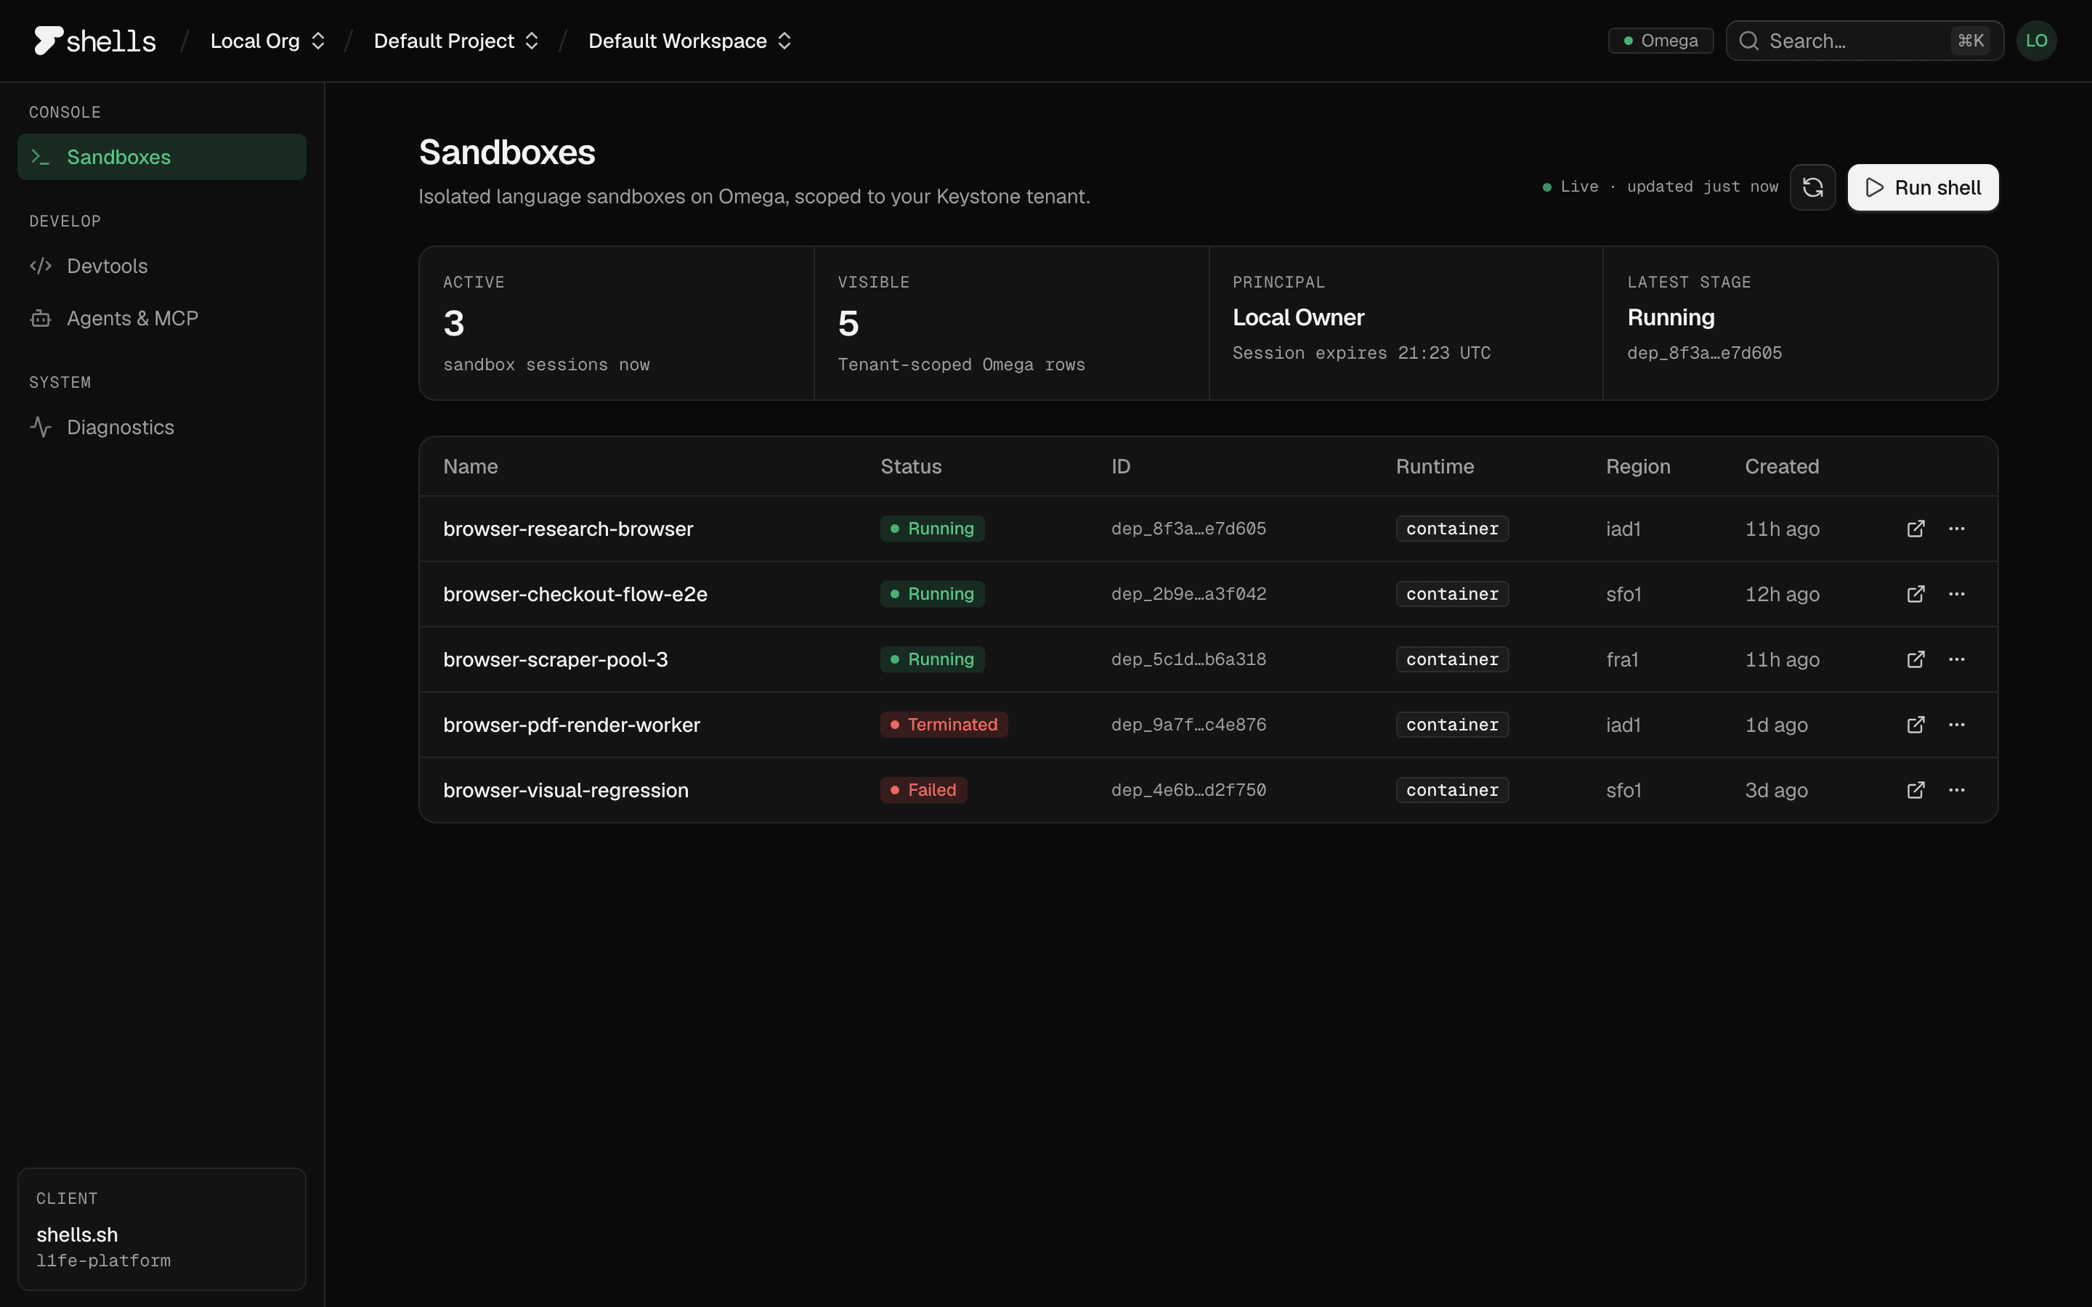This screenshot has height=1307, width=2092.
Task: Open Sandboxes in the sidebar
Action: tap(162, 156)
